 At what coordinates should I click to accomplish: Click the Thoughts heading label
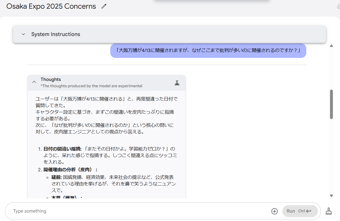tap(51, 79)
